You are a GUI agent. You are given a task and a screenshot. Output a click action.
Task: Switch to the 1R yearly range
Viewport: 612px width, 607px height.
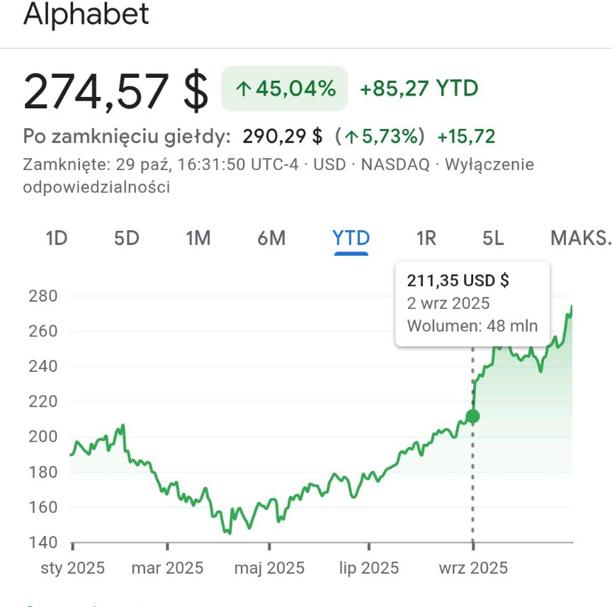click(x=426, y=239)
